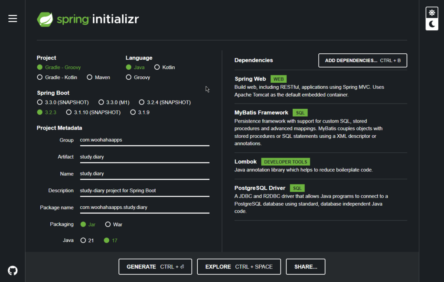Select Java version 17
Viewport: 444px width, 282px height.
coord(111,240)
